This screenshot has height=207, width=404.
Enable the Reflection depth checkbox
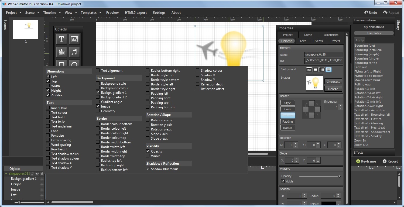tap(198, 84)
